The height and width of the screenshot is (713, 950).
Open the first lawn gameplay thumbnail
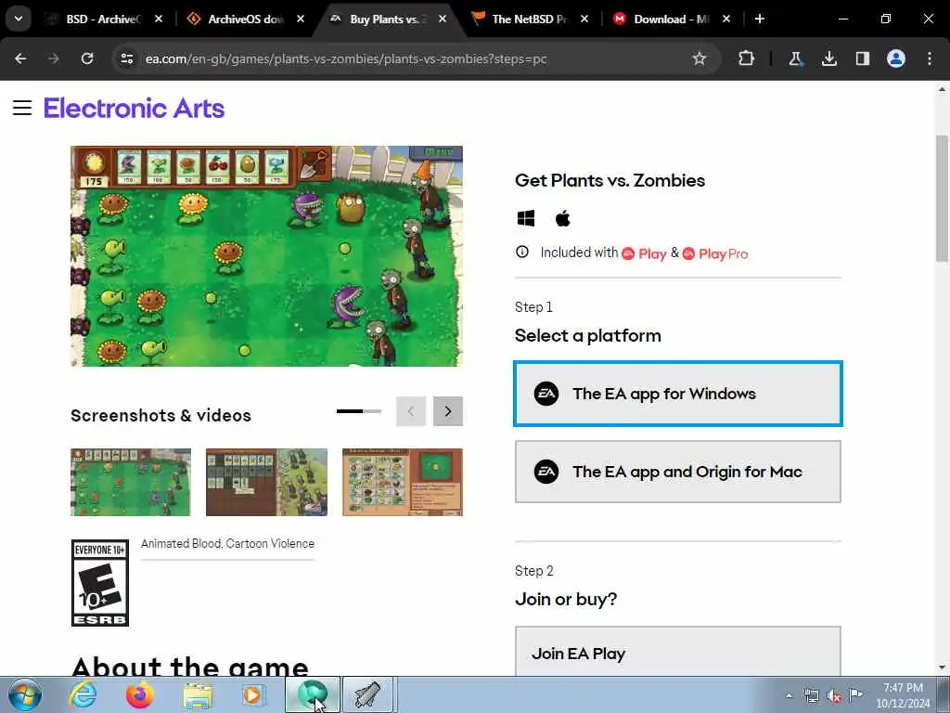(130, 482)
